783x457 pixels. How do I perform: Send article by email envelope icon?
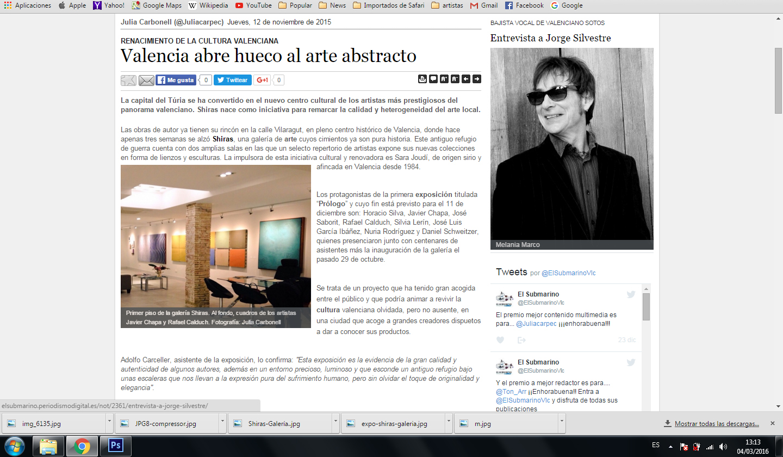(146, 81)
